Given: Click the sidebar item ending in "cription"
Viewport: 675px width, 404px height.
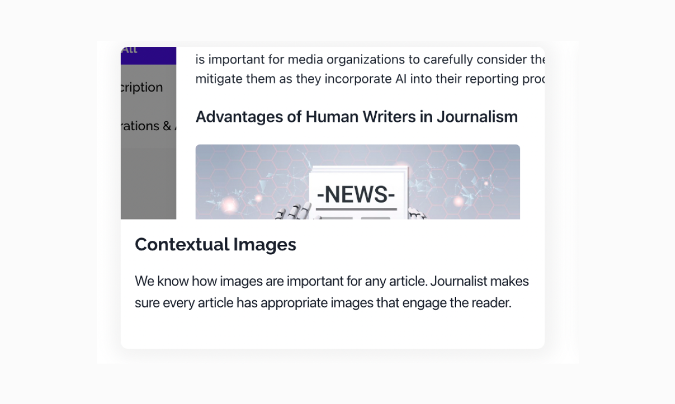Looking at the screenshot, I should click(x=142, y=87).
